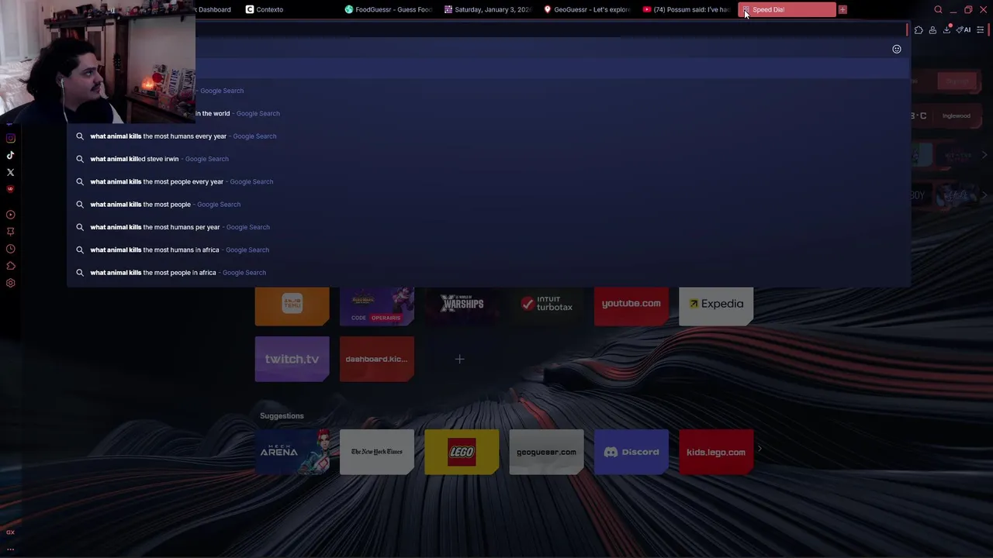The height and width of the screenshot is (558, 993).
Task: Open sidebar three-dots setup menu
Action: coord(10,549)
